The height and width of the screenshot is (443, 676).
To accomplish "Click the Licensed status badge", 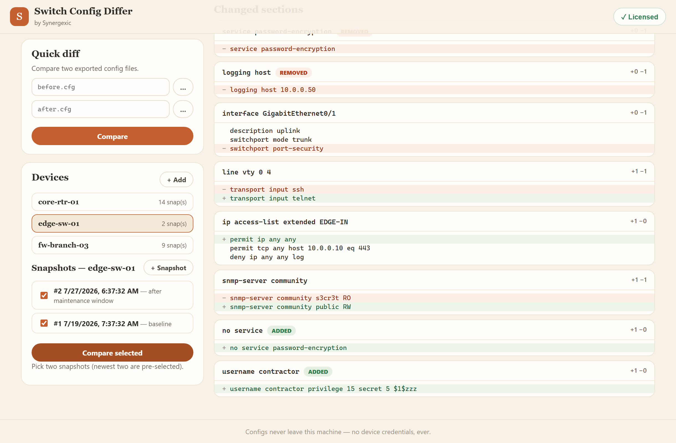I will [639, 17].
